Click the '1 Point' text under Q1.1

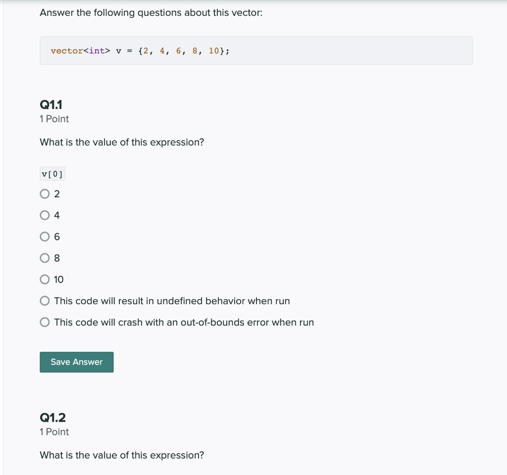tap(54, 119)
